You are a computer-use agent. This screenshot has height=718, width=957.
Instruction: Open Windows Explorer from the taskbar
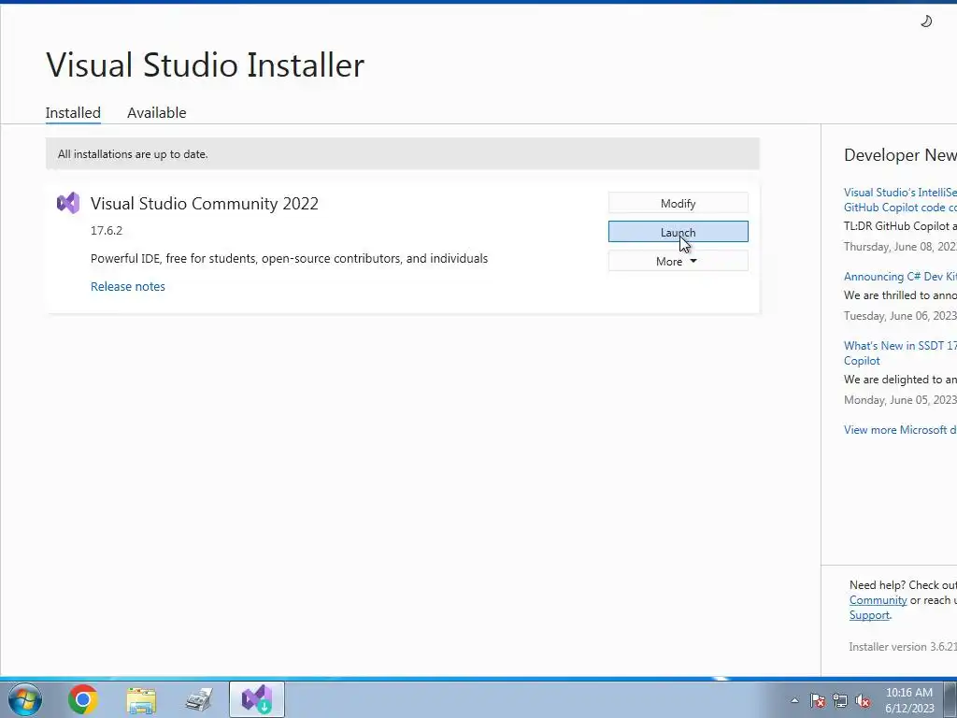click(141, 699)
